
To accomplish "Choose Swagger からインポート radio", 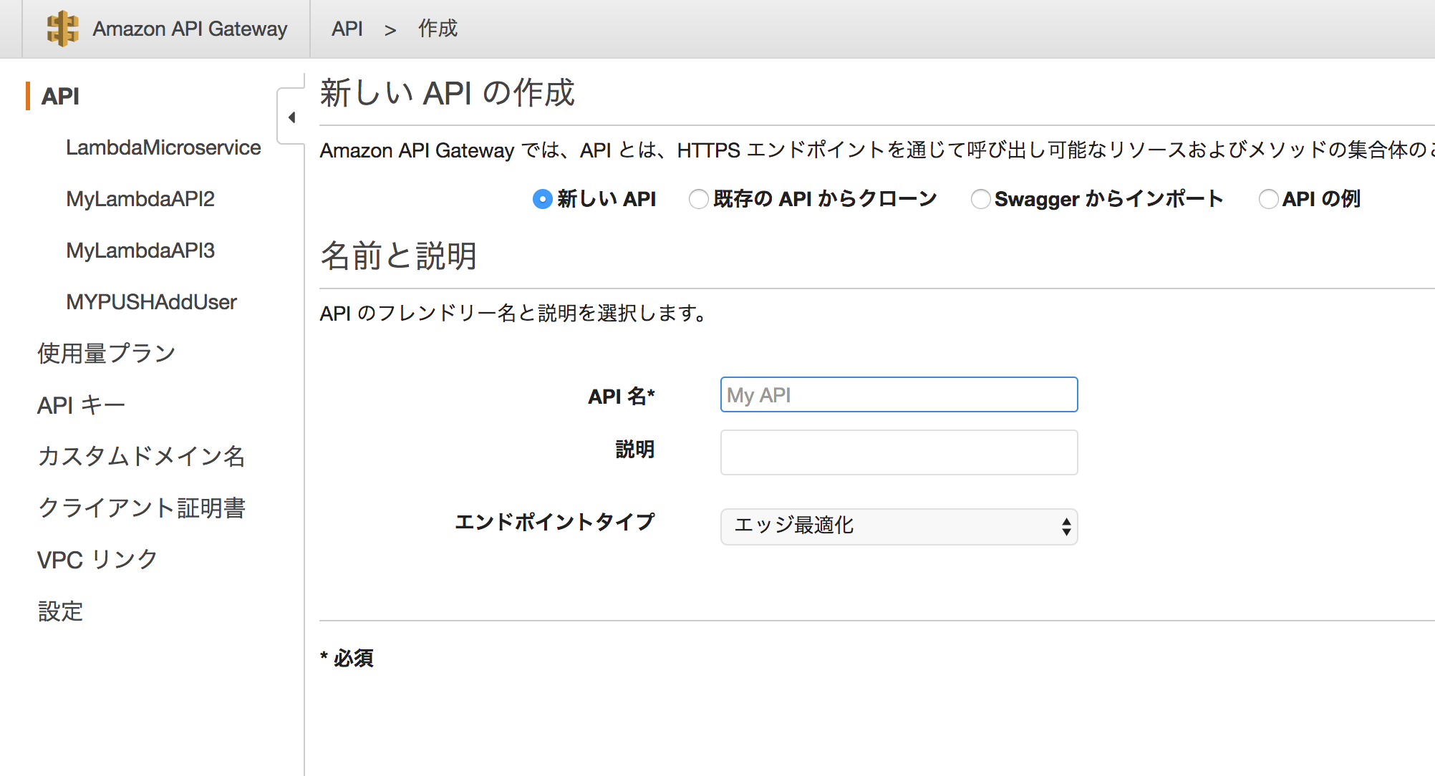I will click(980, 199).
